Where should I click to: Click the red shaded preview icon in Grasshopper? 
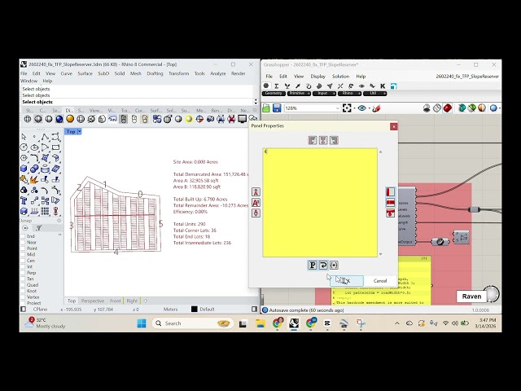[x=448, y=108]
